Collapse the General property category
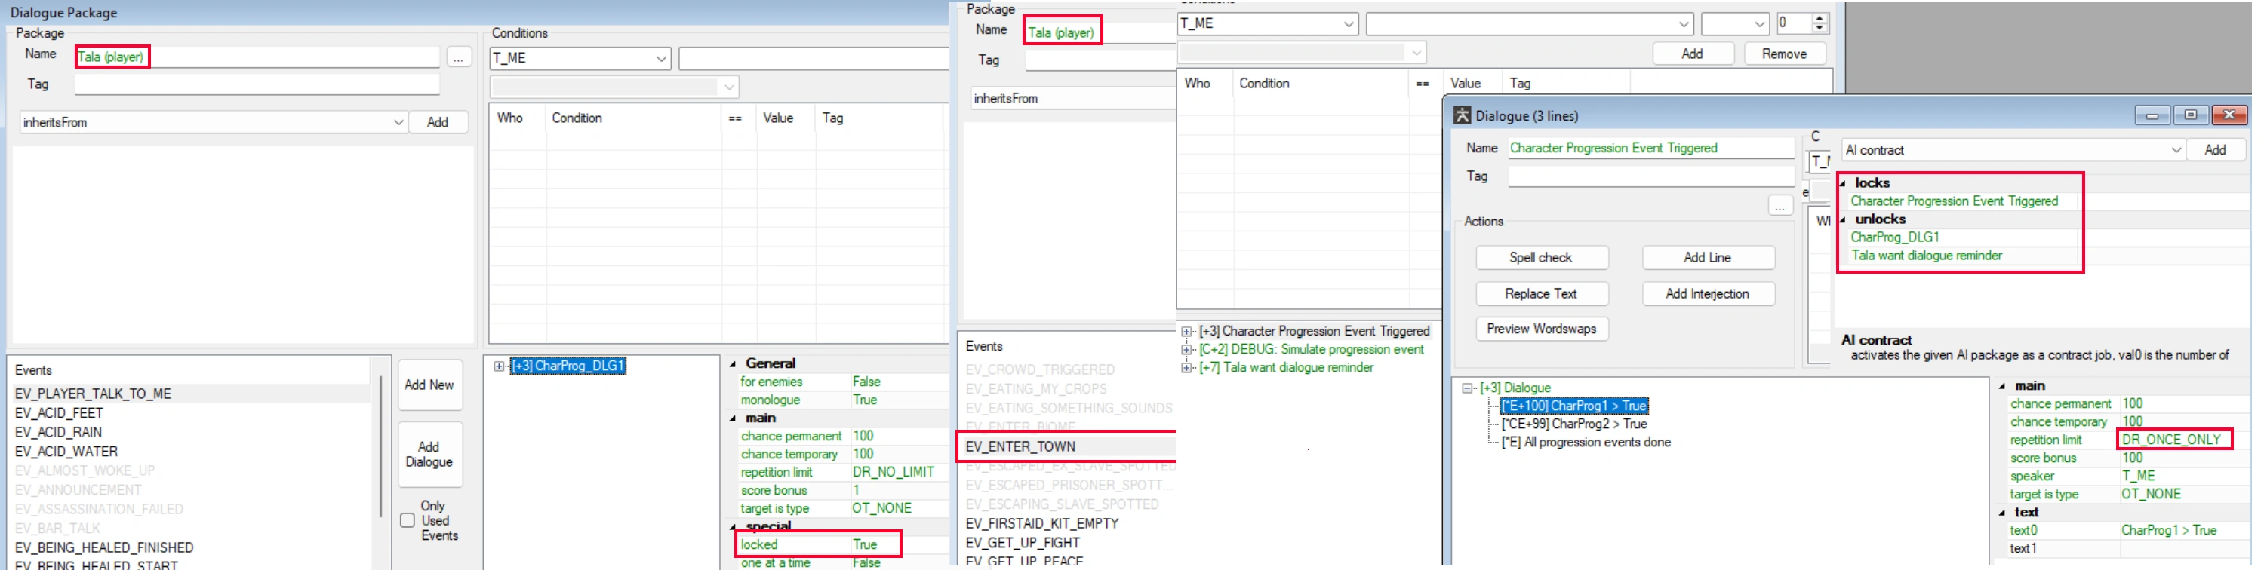 733,363
